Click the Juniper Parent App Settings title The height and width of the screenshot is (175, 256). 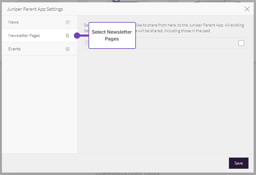coord(35,9)
